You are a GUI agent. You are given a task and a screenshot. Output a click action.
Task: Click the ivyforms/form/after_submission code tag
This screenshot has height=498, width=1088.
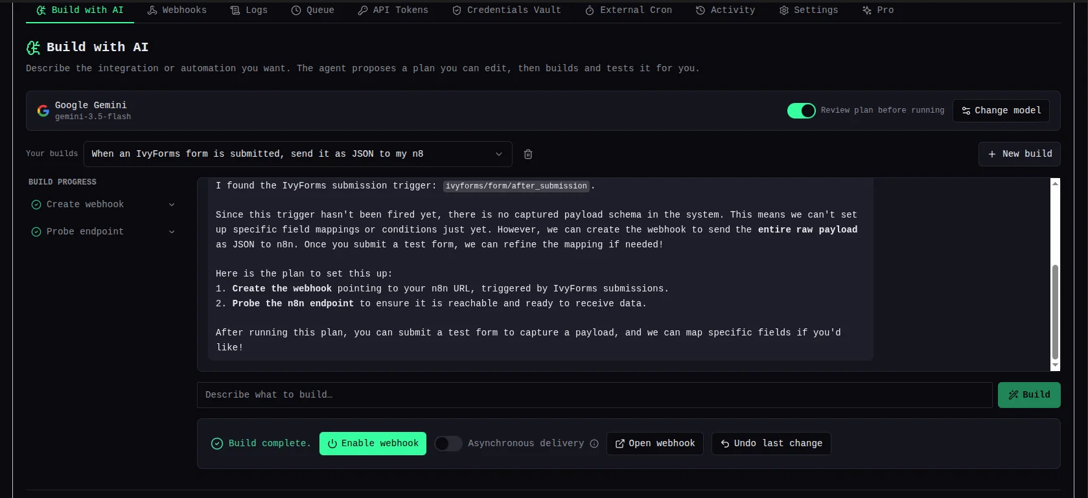(x=516, y=186)
